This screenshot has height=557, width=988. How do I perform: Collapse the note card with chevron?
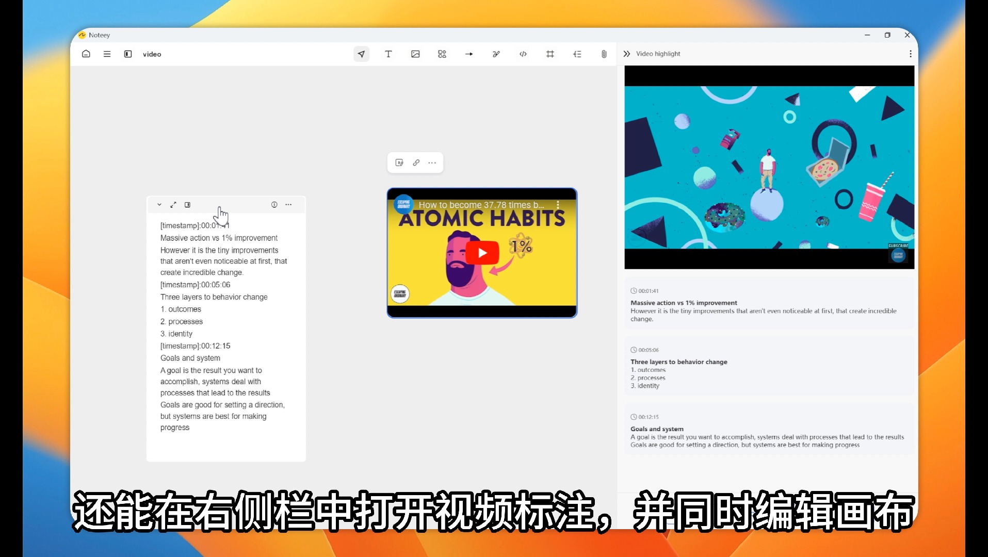[x=159, y=205]
